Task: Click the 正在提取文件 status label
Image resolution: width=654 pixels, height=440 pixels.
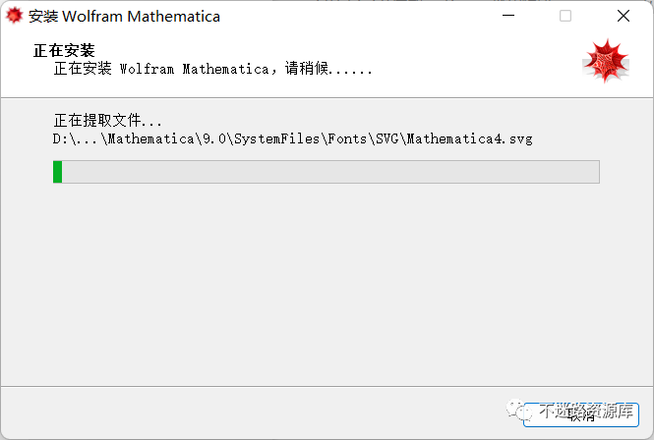Action: click(108, 121)
